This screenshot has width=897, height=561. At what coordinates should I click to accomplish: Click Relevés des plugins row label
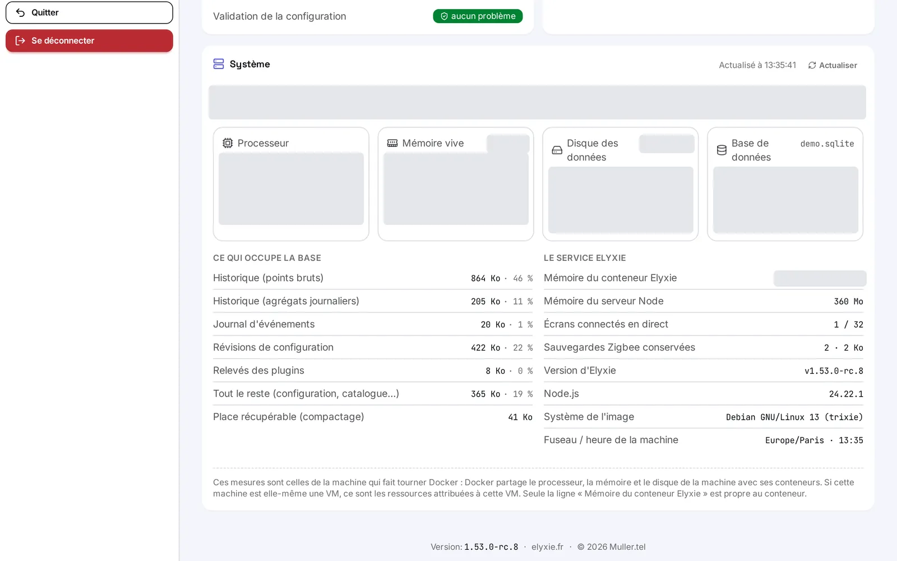(258, 370)
